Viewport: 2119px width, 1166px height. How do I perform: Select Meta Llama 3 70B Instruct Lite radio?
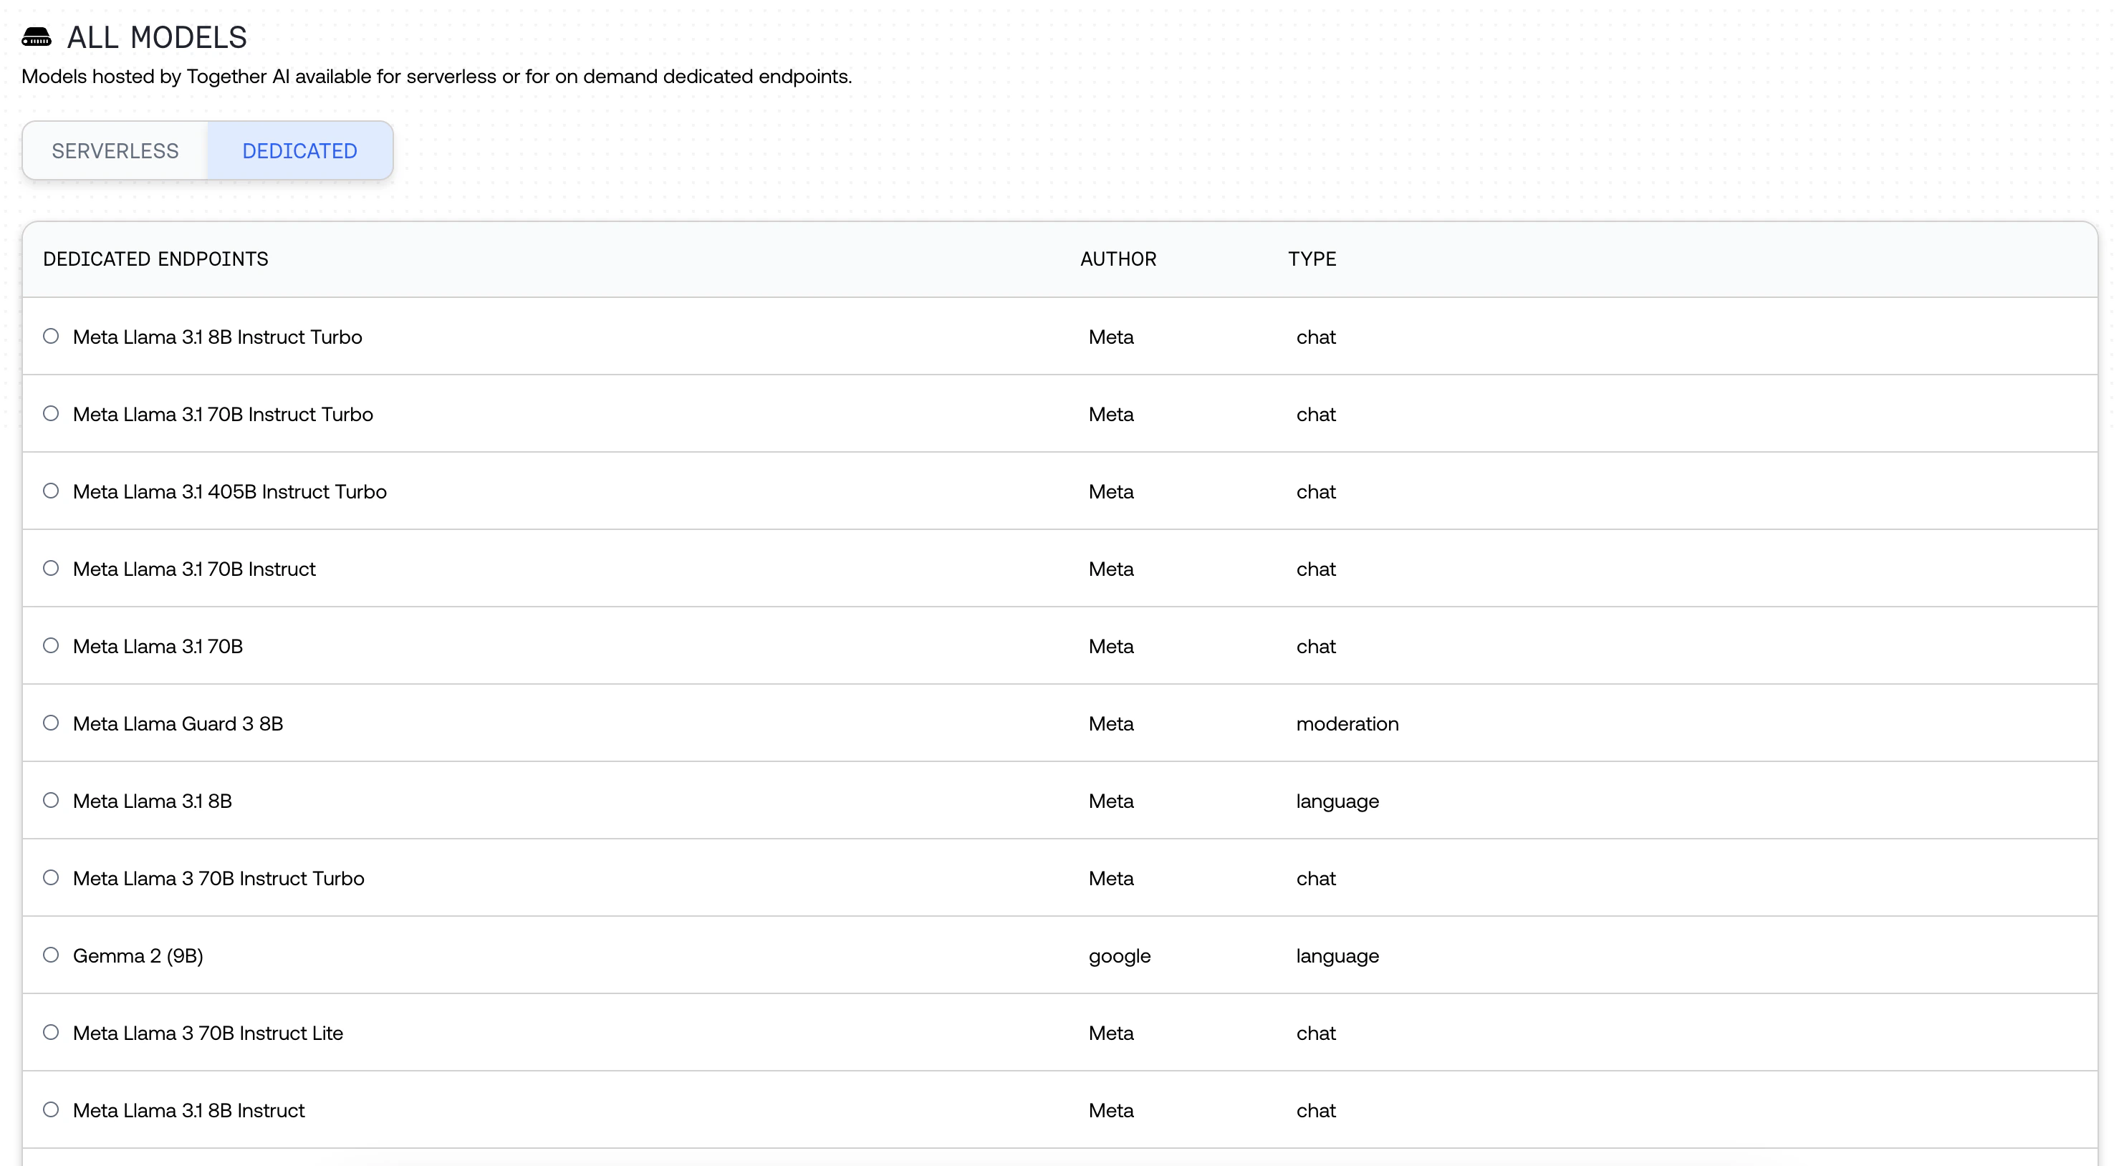click(x=51, y=1032)
